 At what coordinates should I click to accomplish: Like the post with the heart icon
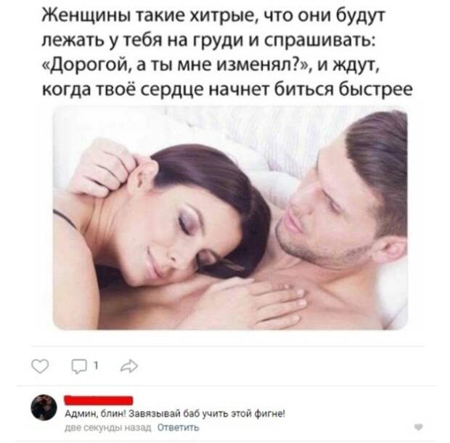(40, 366)
